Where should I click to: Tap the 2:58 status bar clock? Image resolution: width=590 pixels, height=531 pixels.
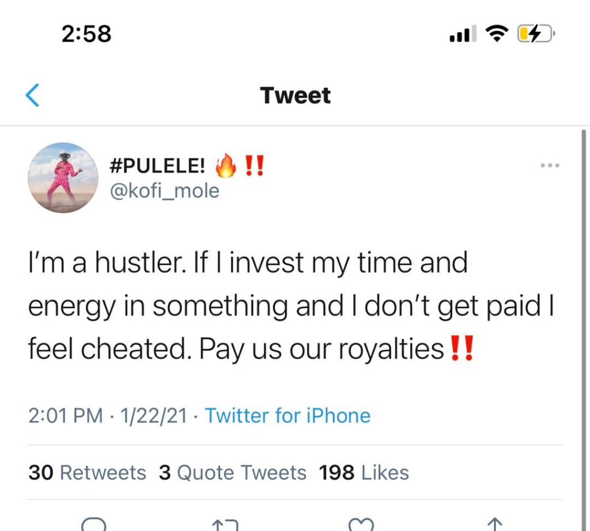pyautogui.click(x=86, y=34)
